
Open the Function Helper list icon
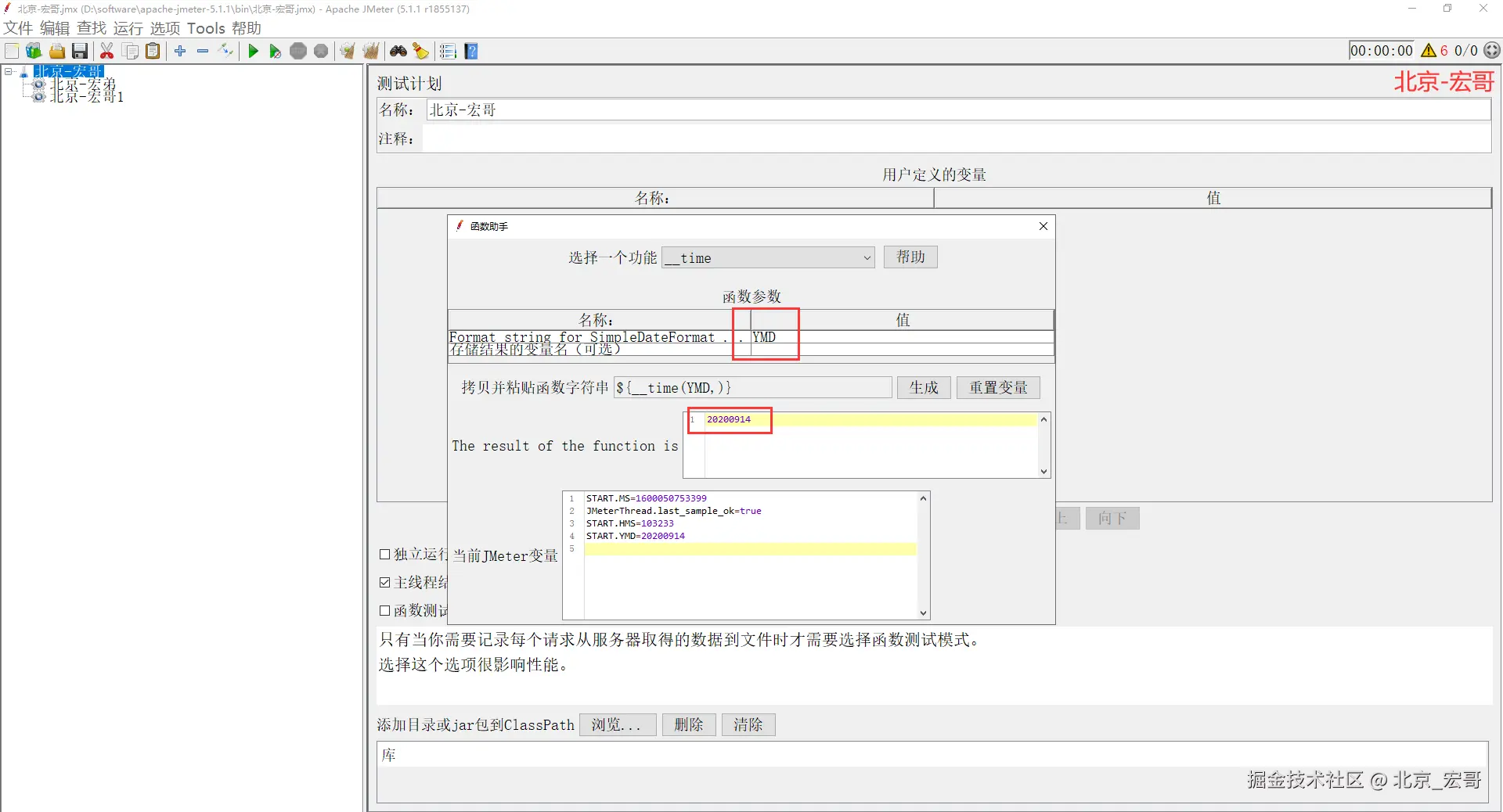[x=448, y=51]
